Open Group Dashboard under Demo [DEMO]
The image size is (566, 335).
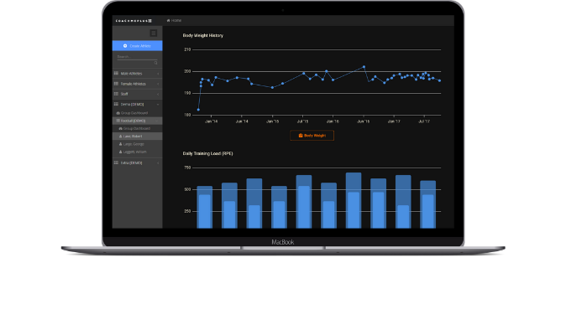(133, 112)
